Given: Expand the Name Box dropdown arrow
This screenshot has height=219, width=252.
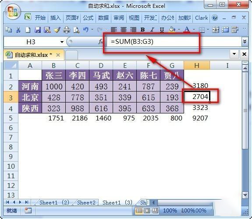Looking at the screenshot, I should point(62,42).
